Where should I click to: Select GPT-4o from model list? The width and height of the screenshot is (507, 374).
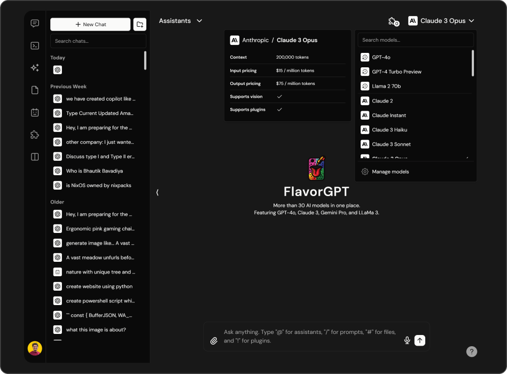point(415,57)
